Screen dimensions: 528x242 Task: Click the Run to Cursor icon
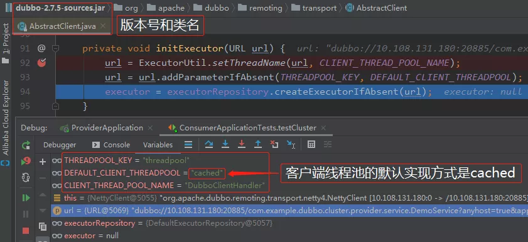(291, 145)
